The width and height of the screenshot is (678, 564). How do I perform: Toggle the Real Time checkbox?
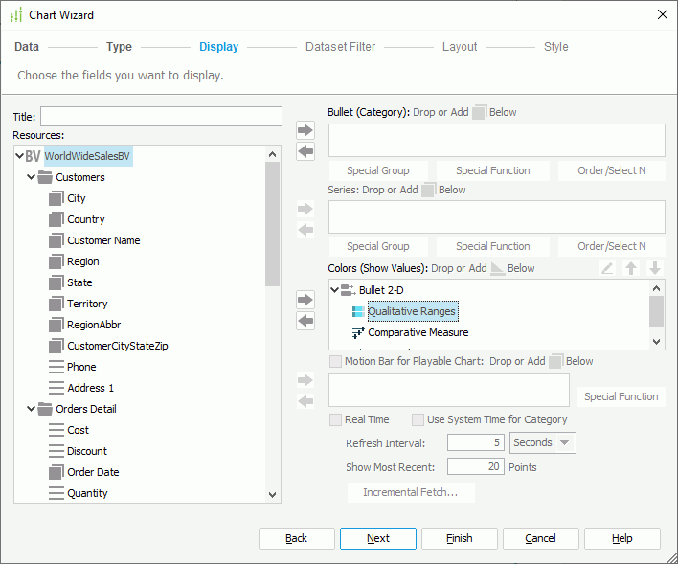(x=335, y=419)
